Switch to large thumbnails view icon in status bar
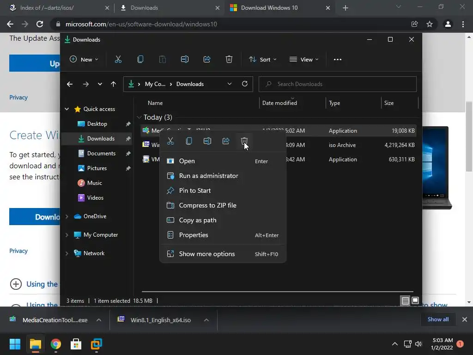The image size is (473, 355). [x=415, y=300]
